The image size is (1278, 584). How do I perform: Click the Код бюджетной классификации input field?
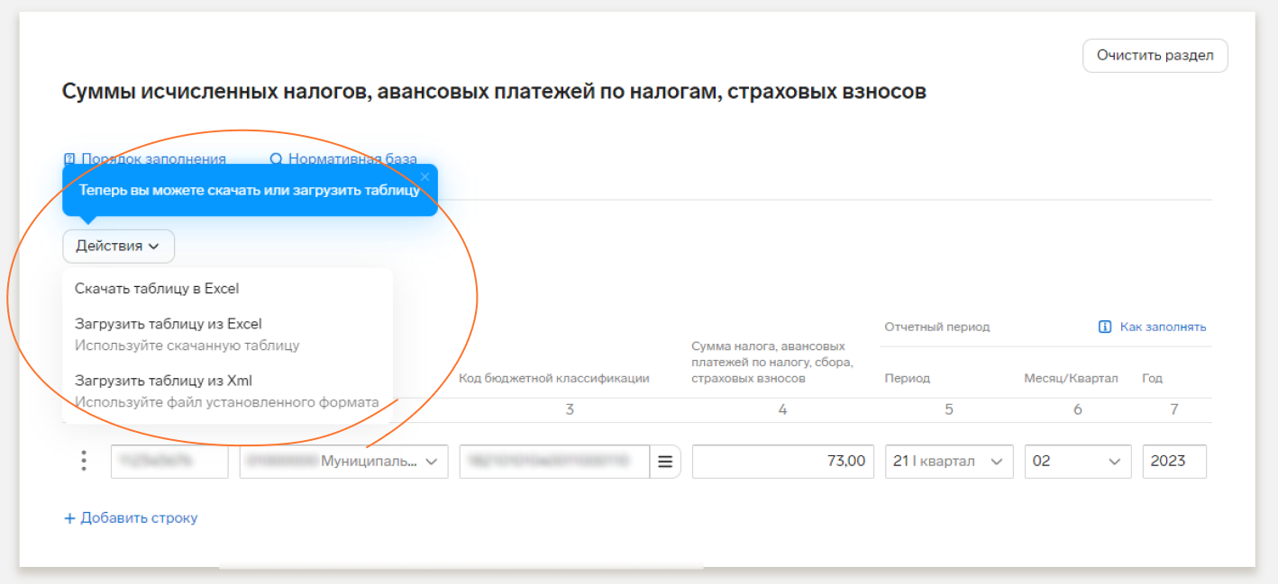(553, 462)
